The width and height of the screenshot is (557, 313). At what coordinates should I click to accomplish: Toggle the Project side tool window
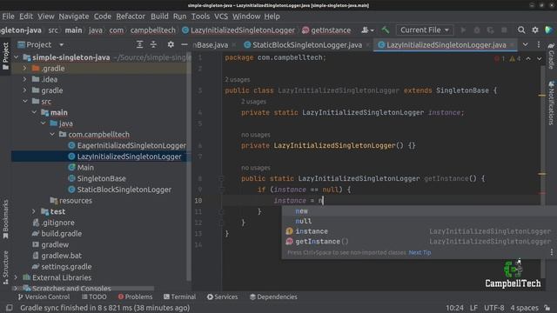pos(5,56)
